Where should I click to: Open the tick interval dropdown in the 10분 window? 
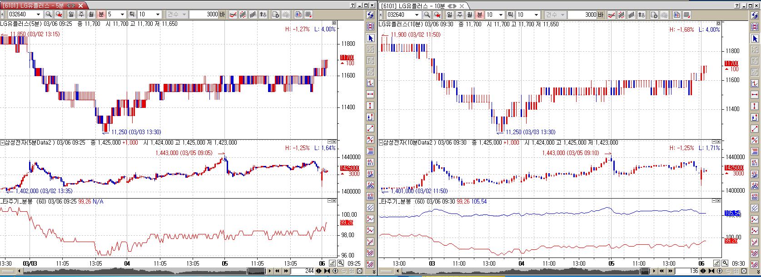pos(536,15)
